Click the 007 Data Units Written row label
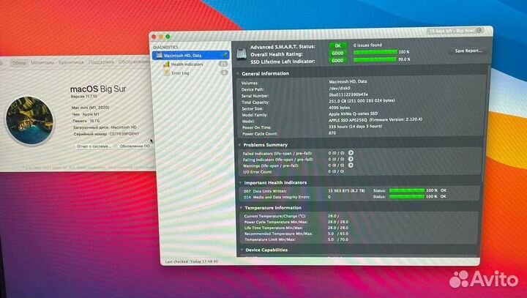 point(265,190)
